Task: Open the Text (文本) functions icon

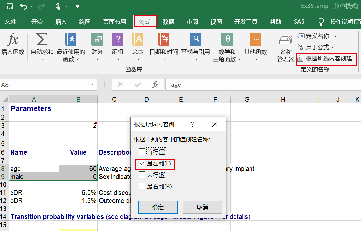Action: coord(138,40)
